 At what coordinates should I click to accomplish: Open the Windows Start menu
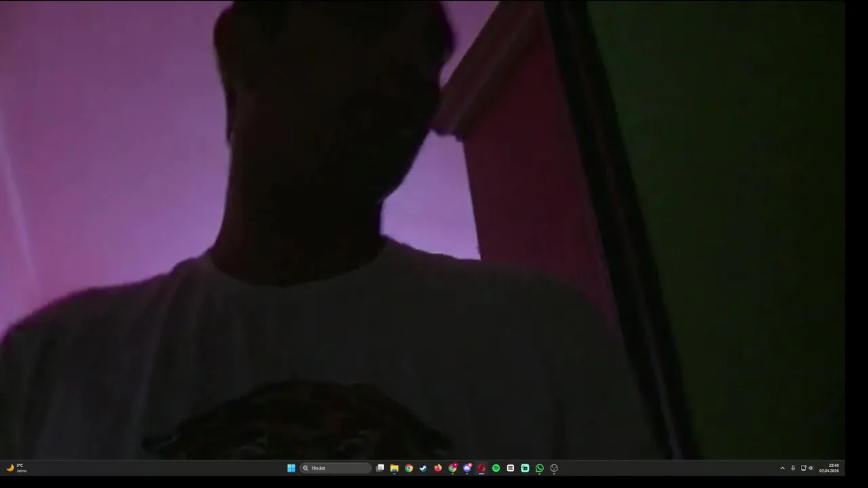(291, 468)
